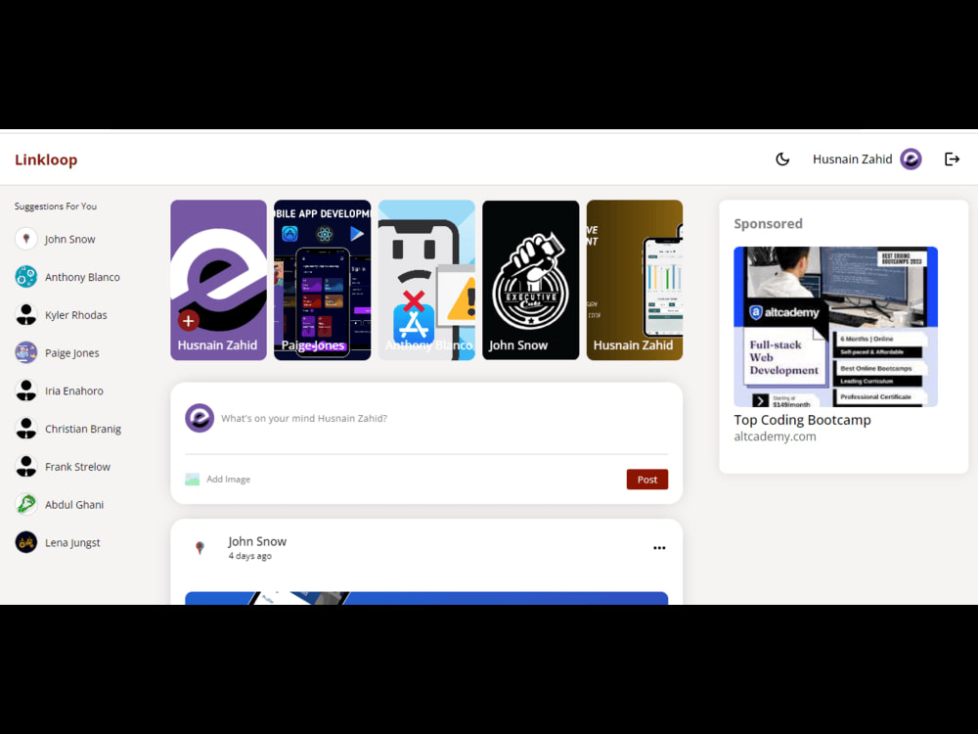Open Anthony Blanco from suggestions list
The width and height of the screenshot is (978, 734).
(82, 277)
